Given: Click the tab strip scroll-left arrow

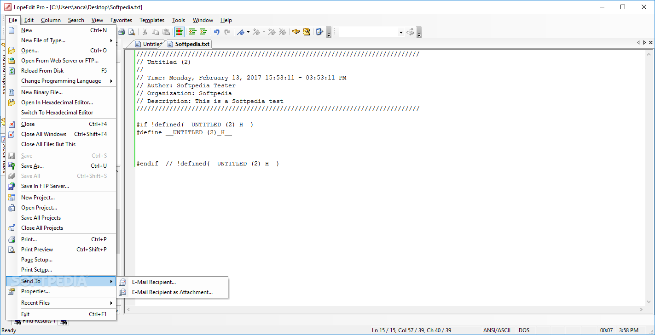Looking at the screenshot, I should click(638, 42).
